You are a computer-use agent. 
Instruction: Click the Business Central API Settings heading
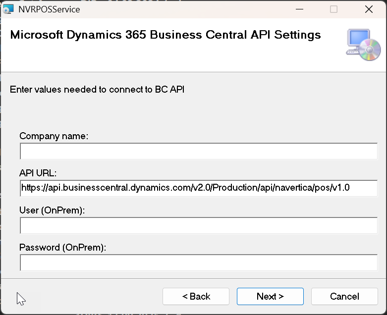[x=166, y=35]
